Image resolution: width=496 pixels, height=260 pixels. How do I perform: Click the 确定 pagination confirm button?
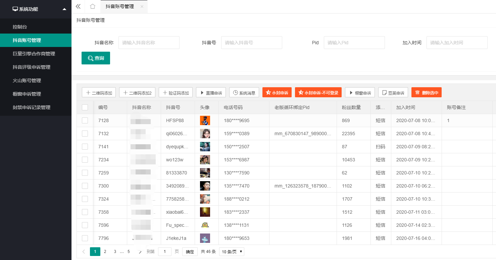190,252
